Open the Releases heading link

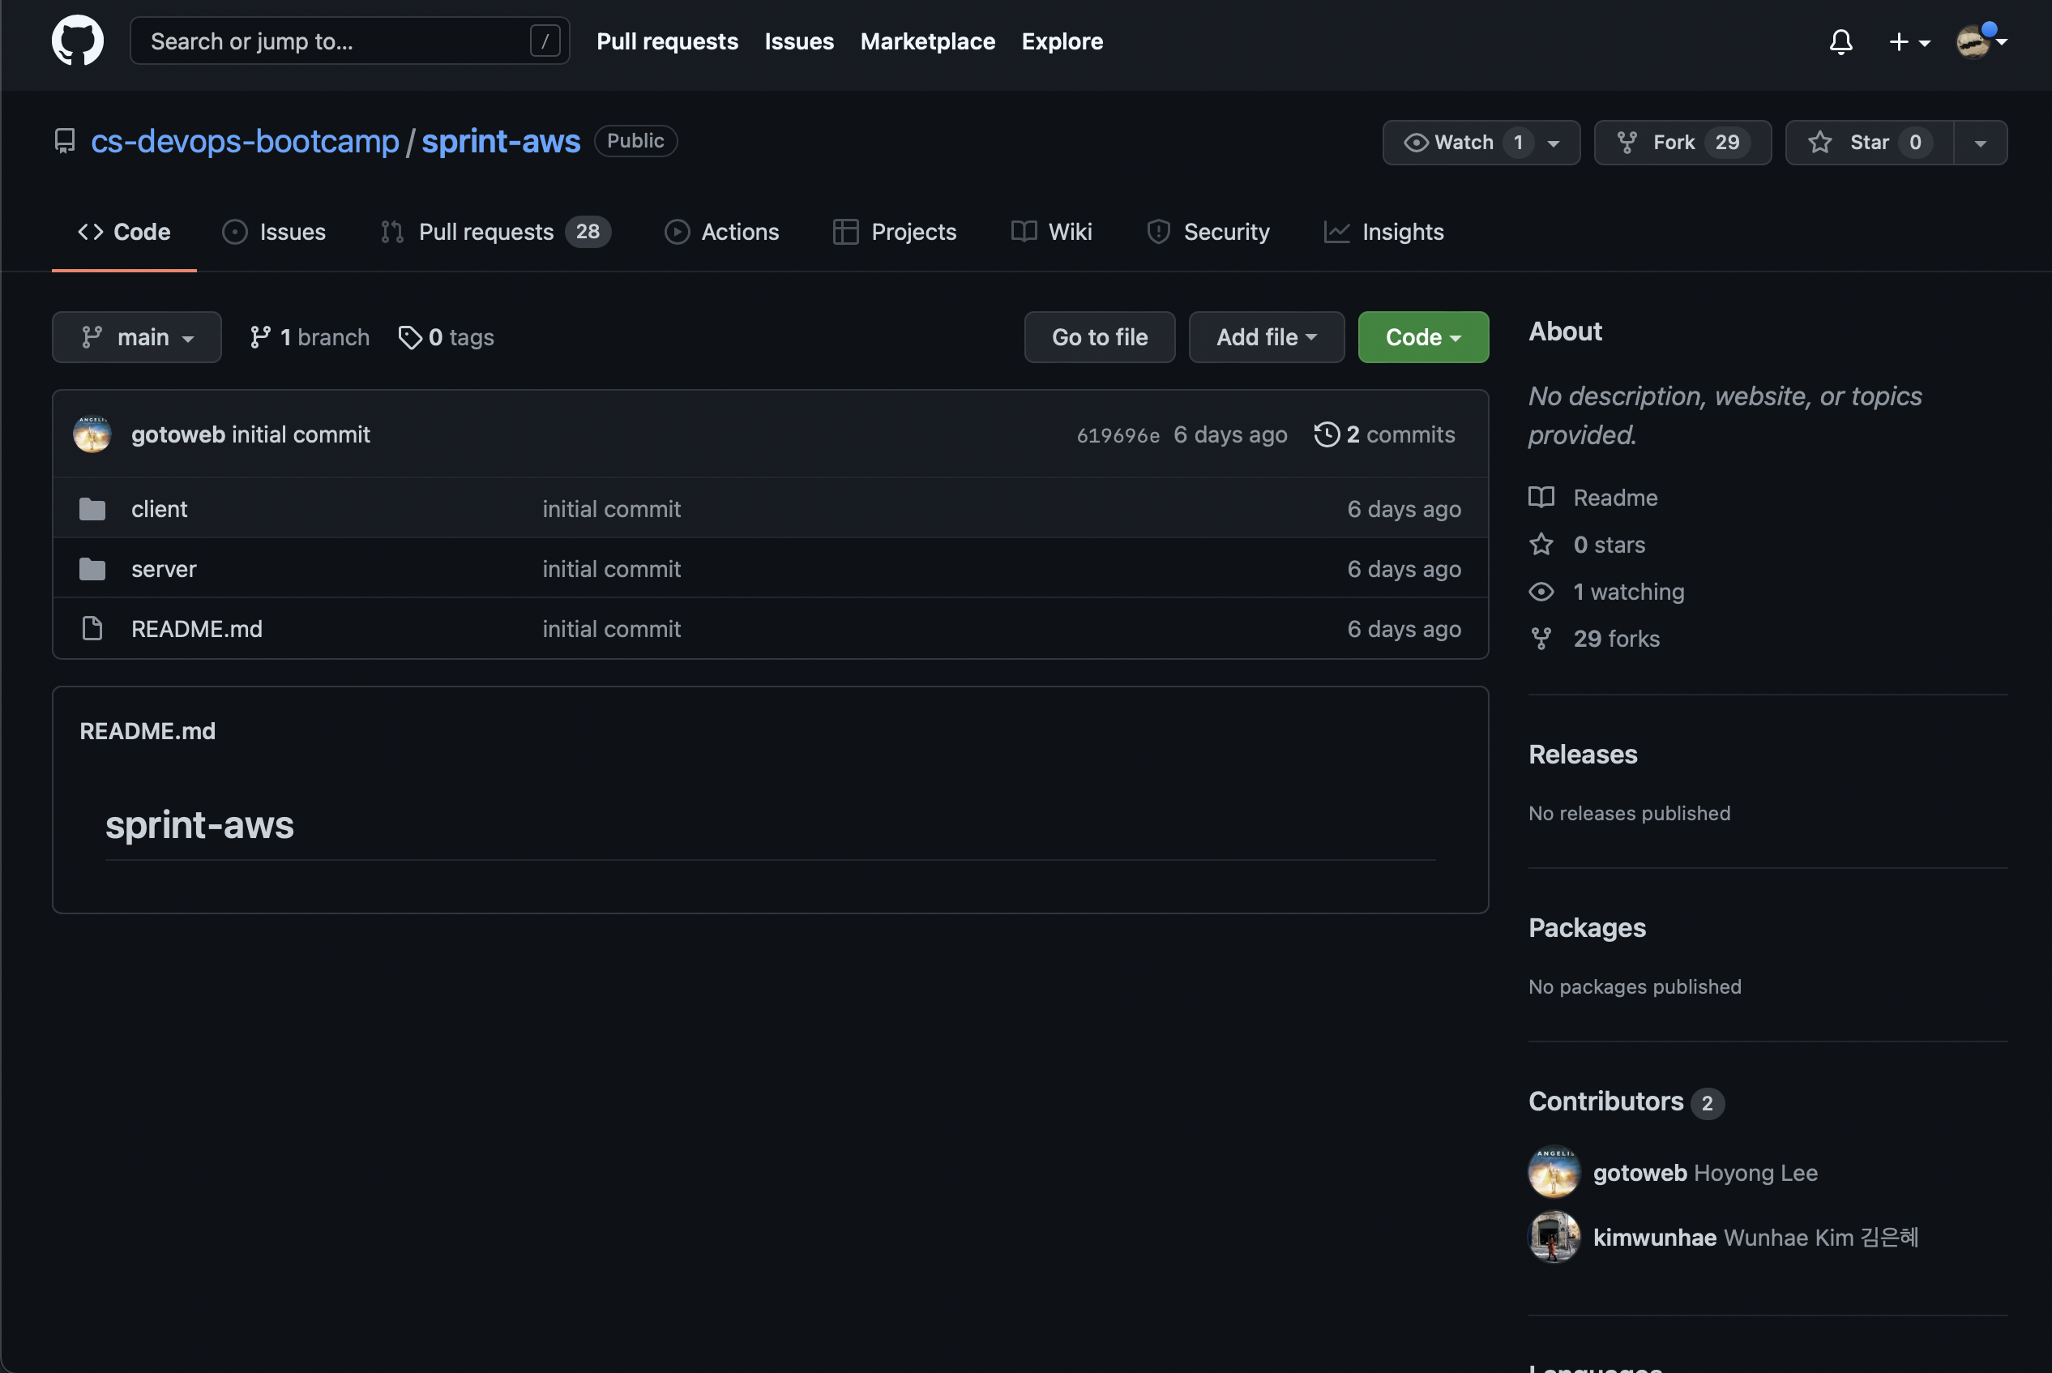point(1583,755)
